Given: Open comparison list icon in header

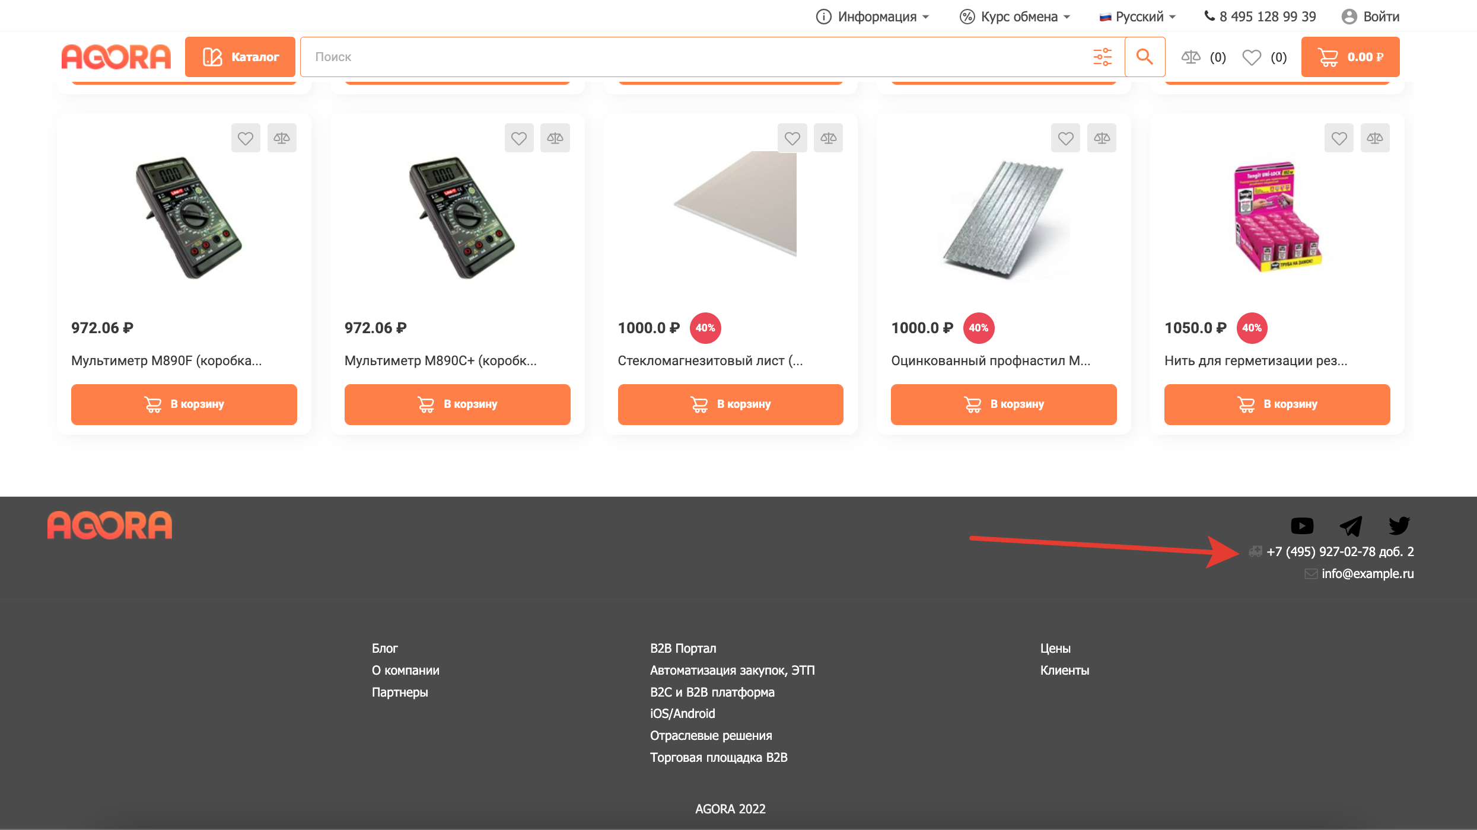Looking at the screenshot, I should [1191, 57].
